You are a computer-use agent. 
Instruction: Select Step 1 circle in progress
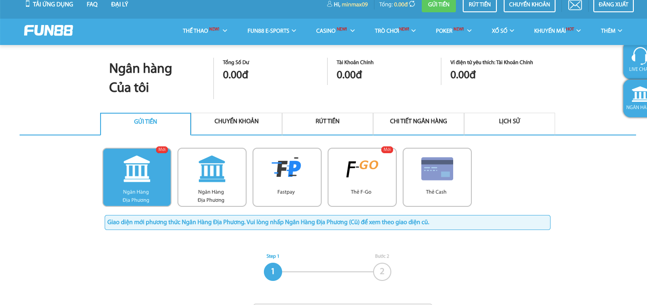[273, 272]
